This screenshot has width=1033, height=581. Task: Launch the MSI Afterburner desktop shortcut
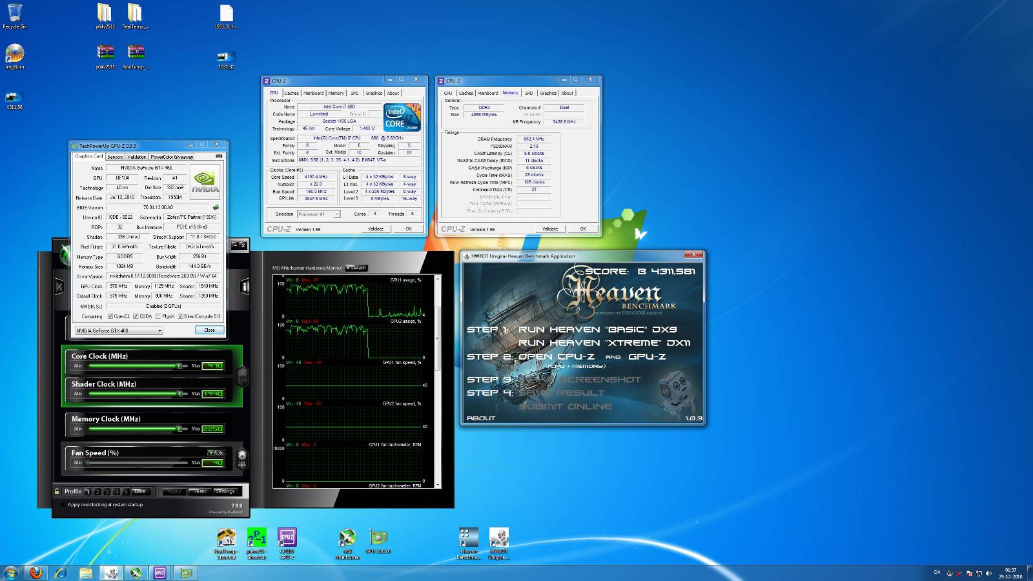347,543
